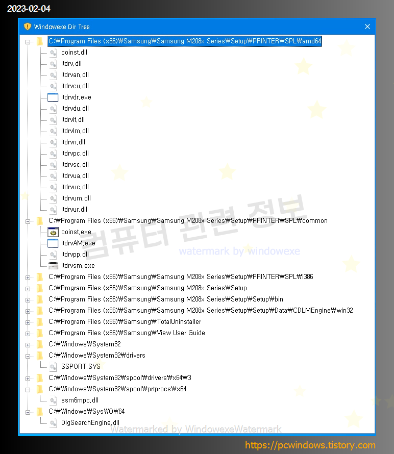Click the itdrvlf.dll file icon
Screen dimensions: 394x454
pos(53,120)
